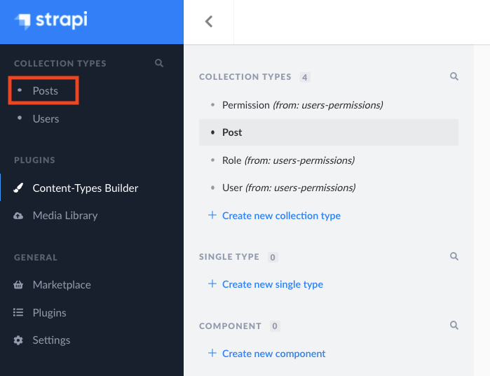Click the gear icon beside Settings
The height and width of the screenshot is (376, 490).
pyautogui.click(x=18, y=340)
